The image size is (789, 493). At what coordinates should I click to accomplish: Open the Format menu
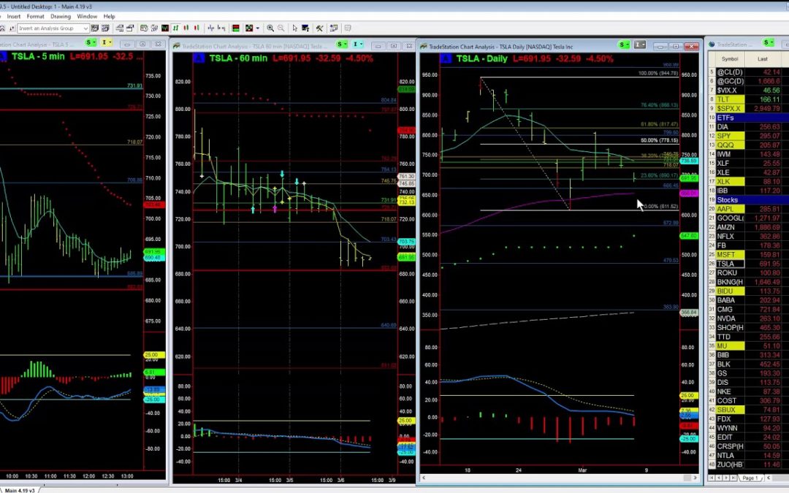35,17
